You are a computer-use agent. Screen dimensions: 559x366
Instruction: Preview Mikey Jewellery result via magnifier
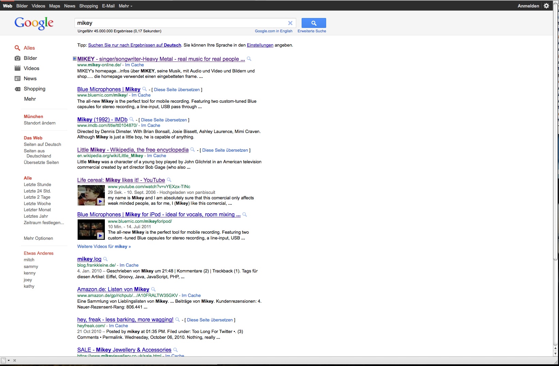(175, 350)
